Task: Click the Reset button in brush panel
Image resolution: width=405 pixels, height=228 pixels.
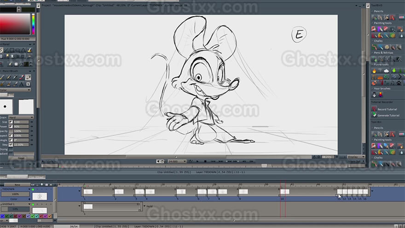Action: [21, 158]
